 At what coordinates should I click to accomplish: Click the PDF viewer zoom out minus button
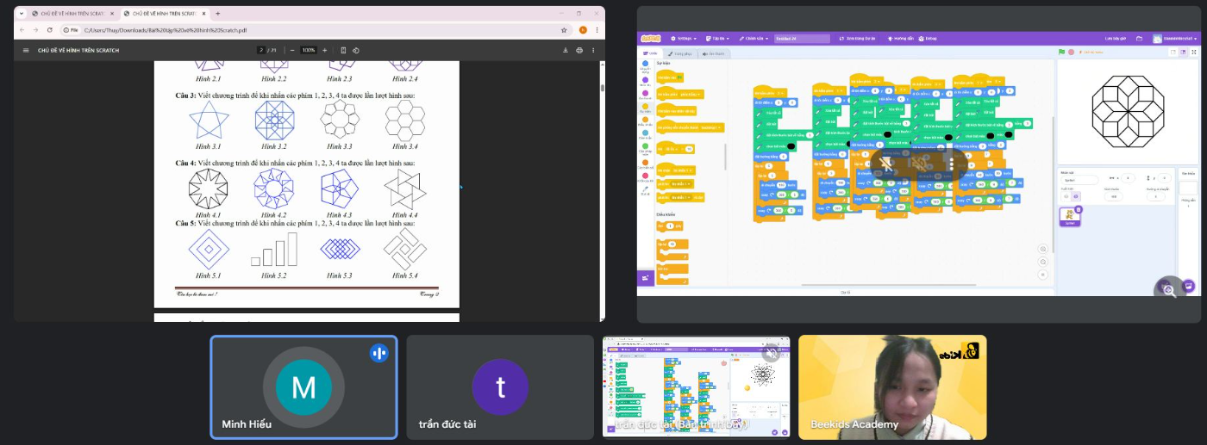[292, 50]
